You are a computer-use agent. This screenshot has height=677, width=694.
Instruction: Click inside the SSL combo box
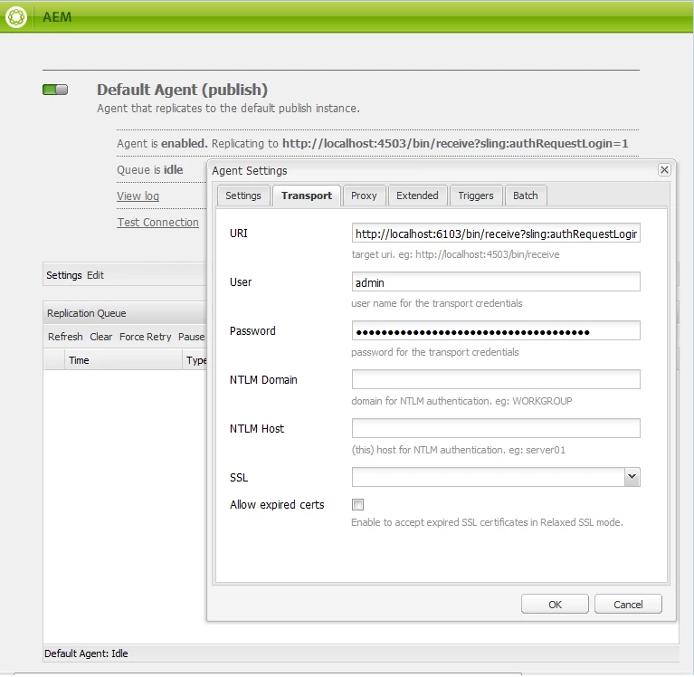tap(489, 477)
